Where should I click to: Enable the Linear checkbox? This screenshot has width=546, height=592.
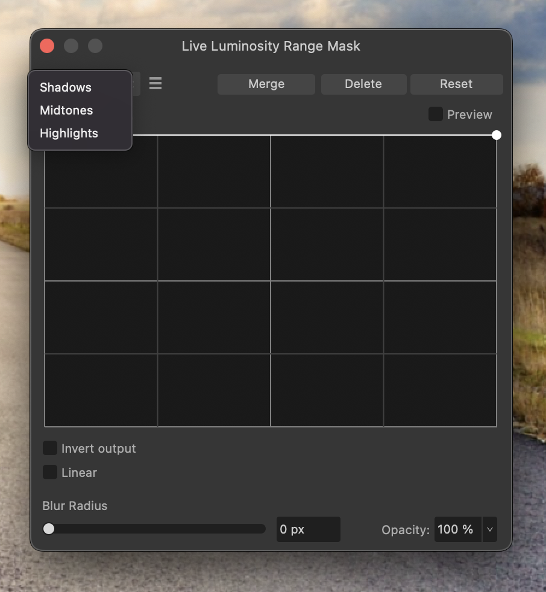click(x=50, y=472)
